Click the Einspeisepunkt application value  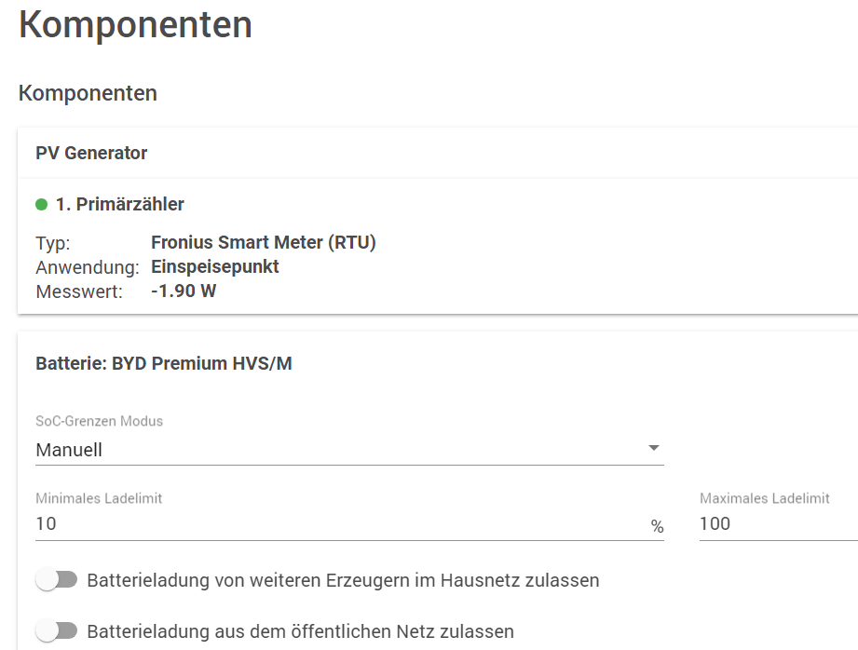(x=214, y=267)
